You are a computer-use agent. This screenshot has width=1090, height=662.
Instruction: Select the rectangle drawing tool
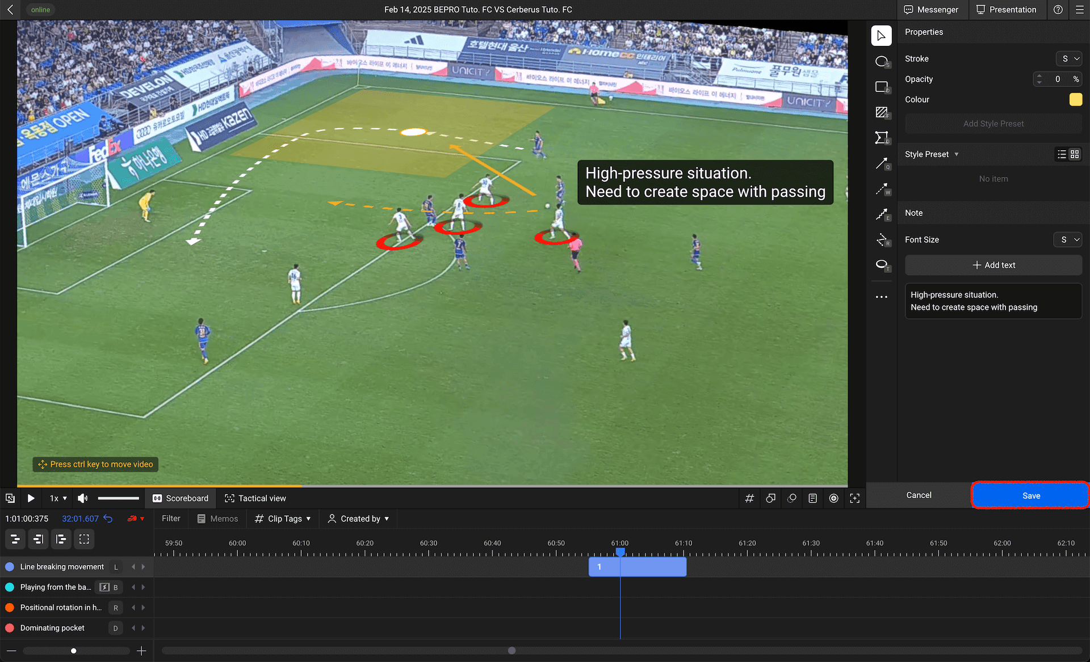(881, 87)
